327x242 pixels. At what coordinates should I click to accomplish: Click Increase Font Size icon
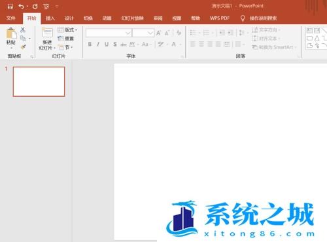pos(158,33)
